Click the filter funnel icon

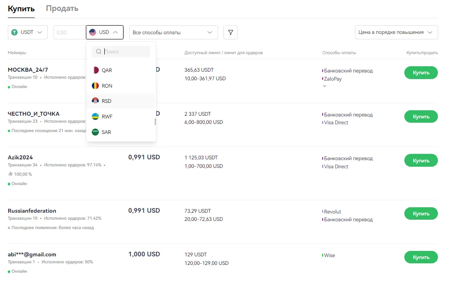[x=230, y=32]
